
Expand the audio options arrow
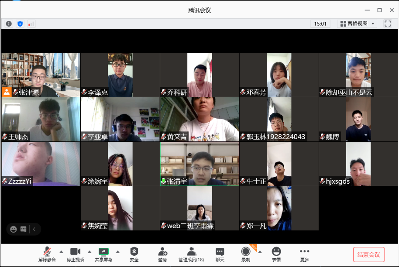(x=61, y=251)
